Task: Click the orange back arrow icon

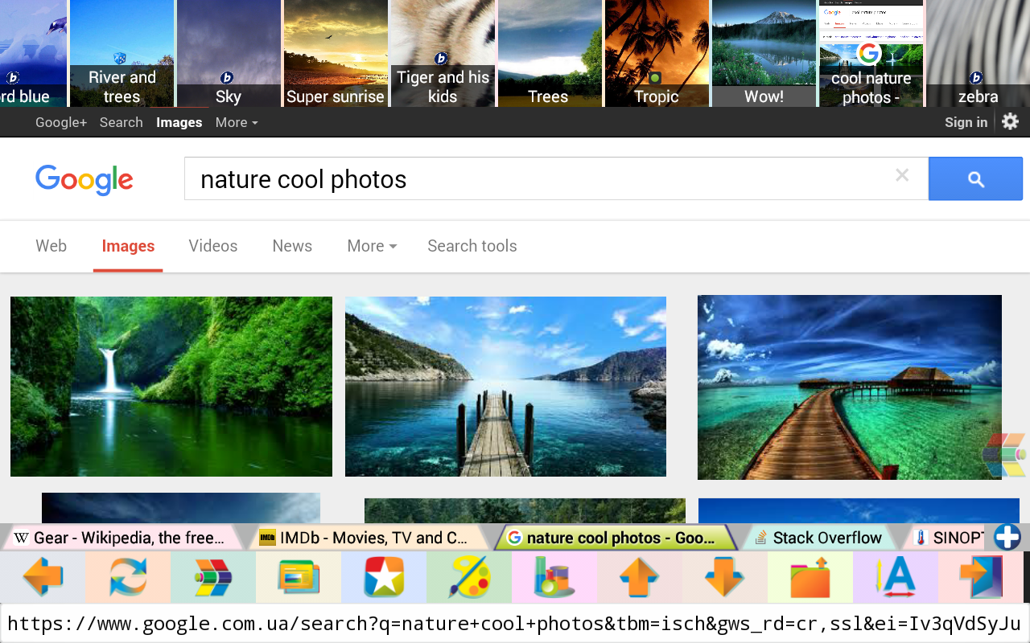Action: point(43,577)
